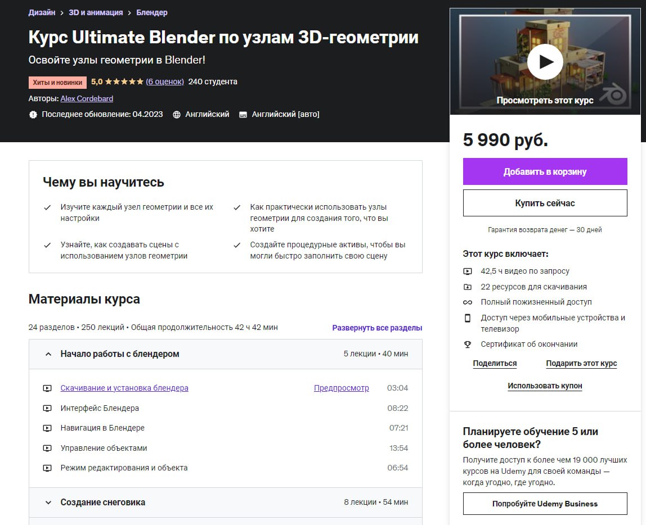Image resolution: width=646 pixels, height=525 pixels.
Task: Open author Alex Cordebard profile
Action: 87,98
